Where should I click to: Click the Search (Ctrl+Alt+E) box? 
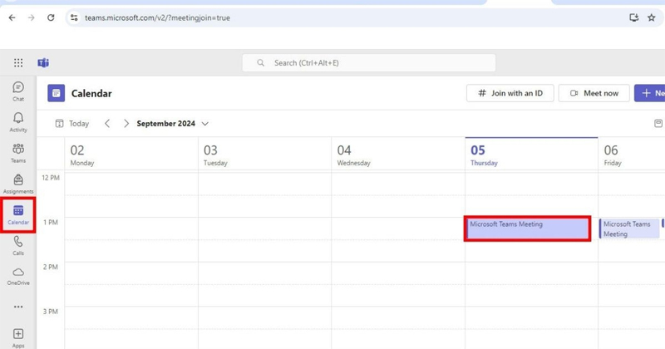point(368,63)
